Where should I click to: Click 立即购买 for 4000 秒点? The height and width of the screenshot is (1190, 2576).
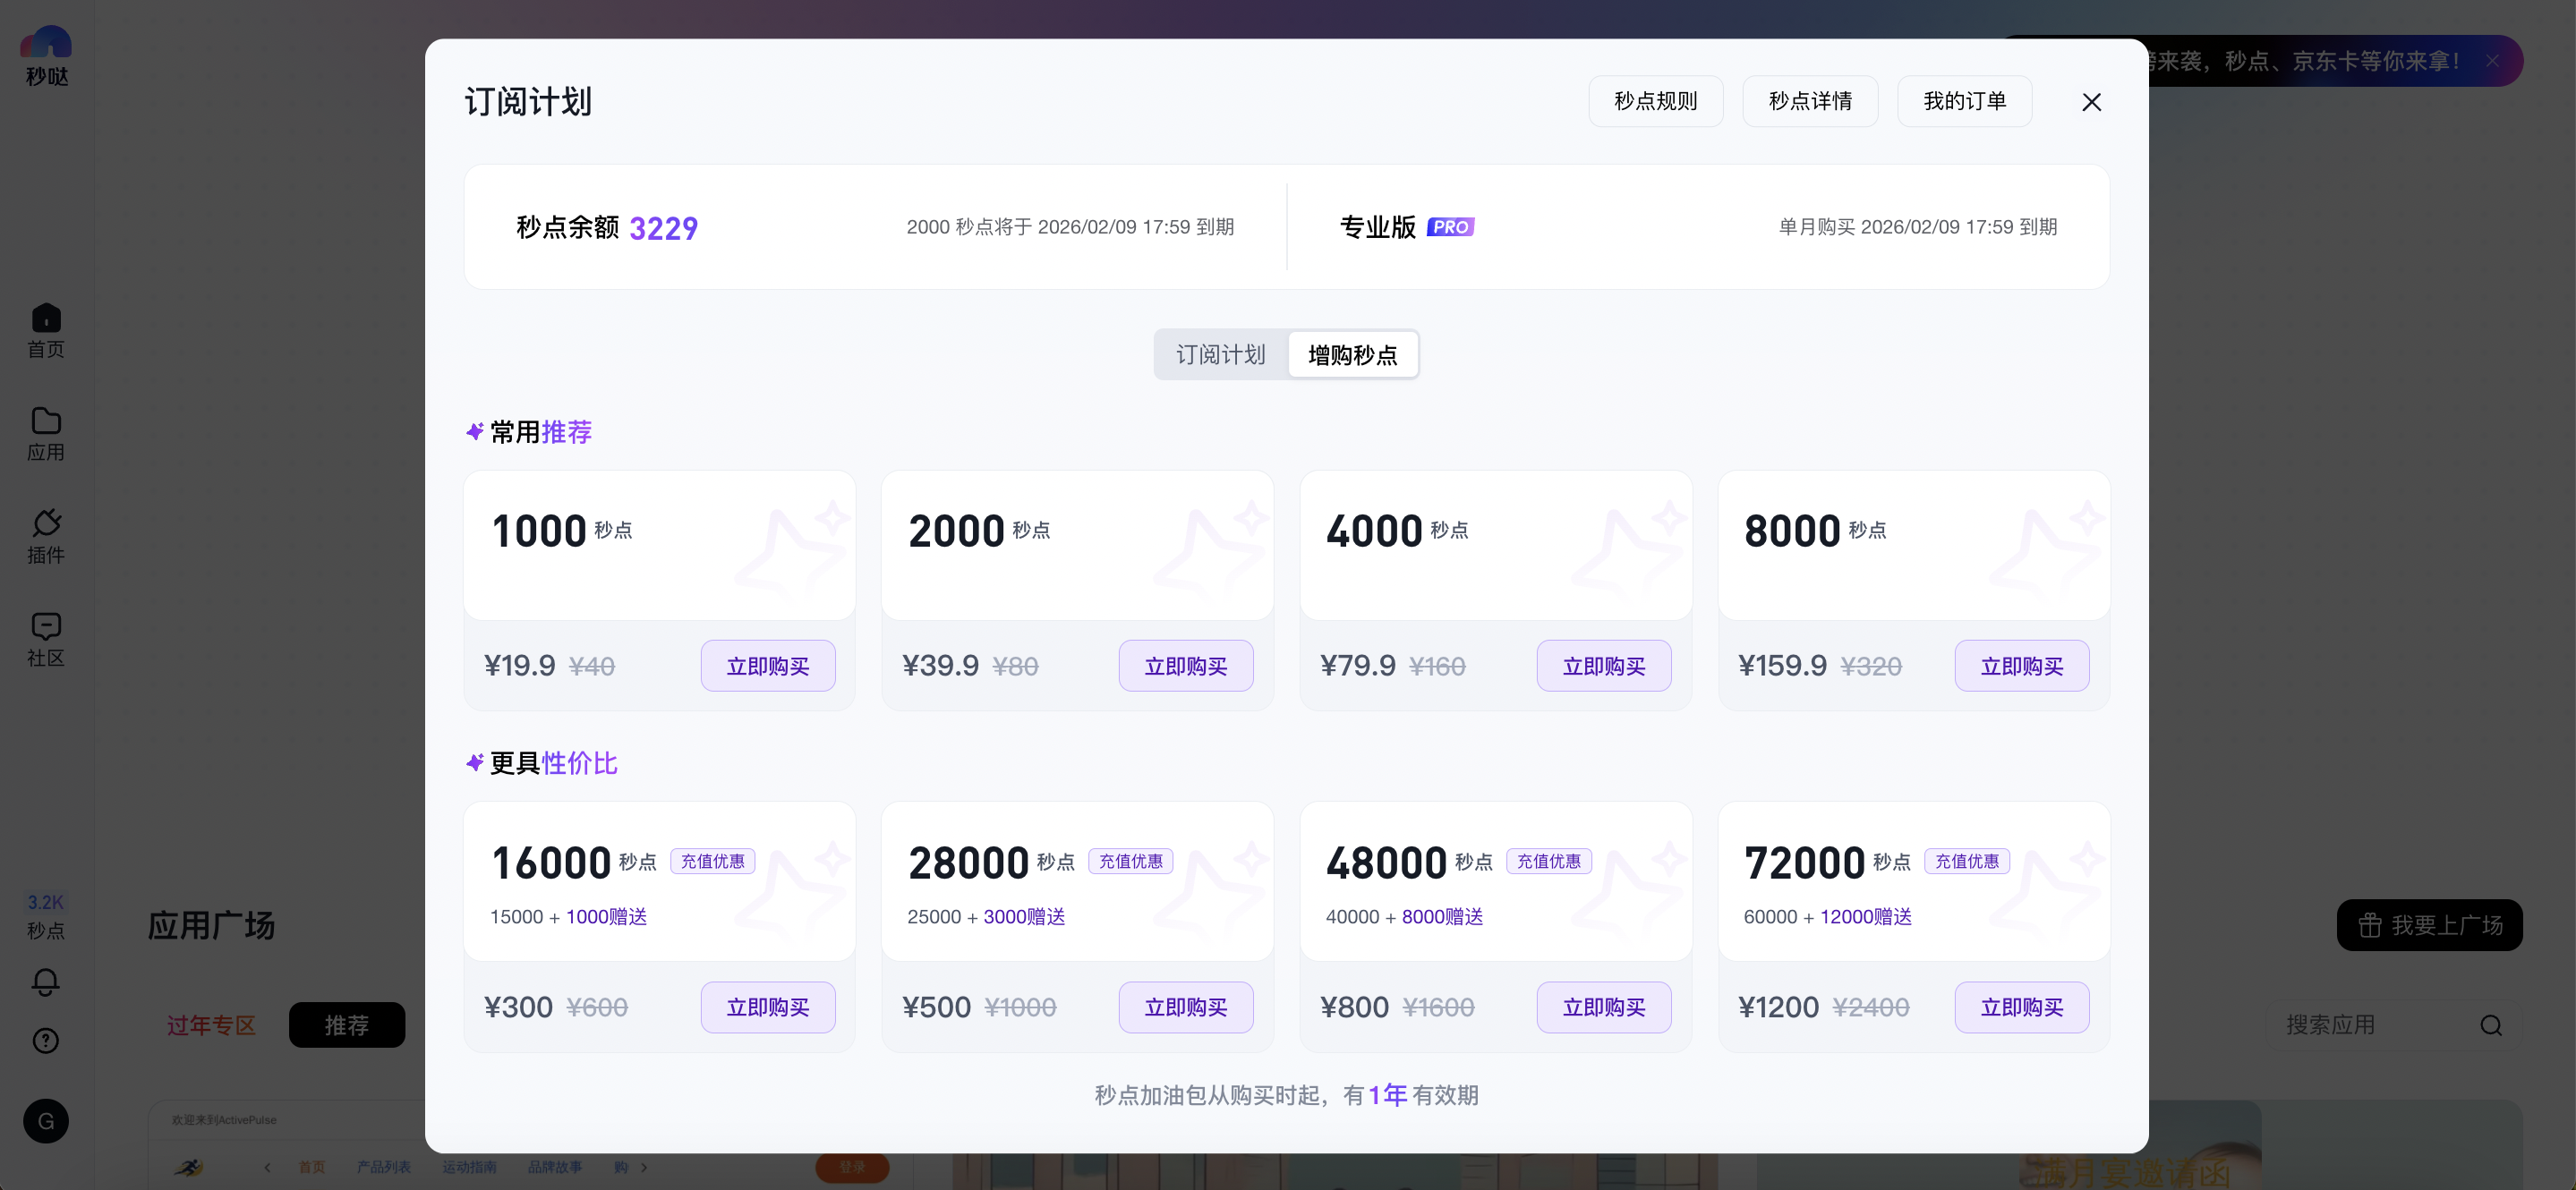point(1603,666)
